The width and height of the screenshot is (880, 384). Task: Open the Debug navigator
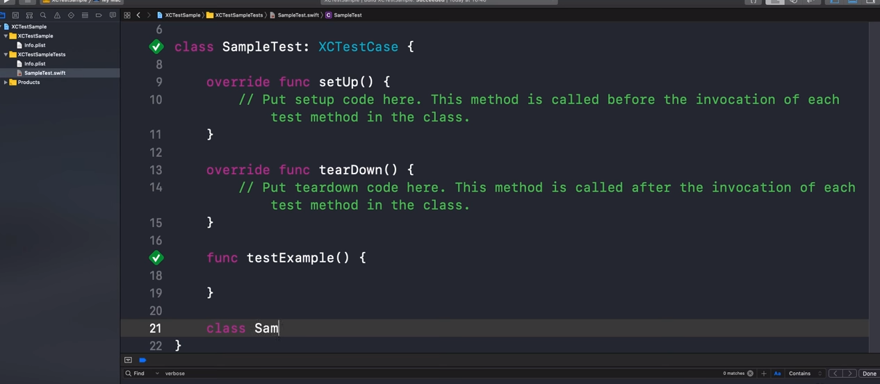(x=85, y=15)
